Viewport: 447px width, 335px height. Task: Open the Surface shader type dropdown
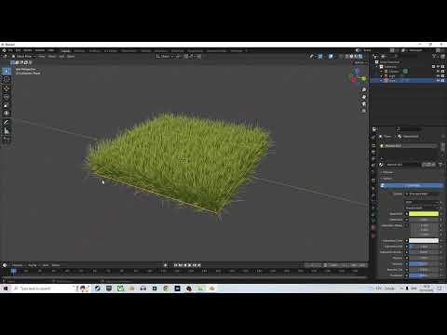(x=423, y=194)
